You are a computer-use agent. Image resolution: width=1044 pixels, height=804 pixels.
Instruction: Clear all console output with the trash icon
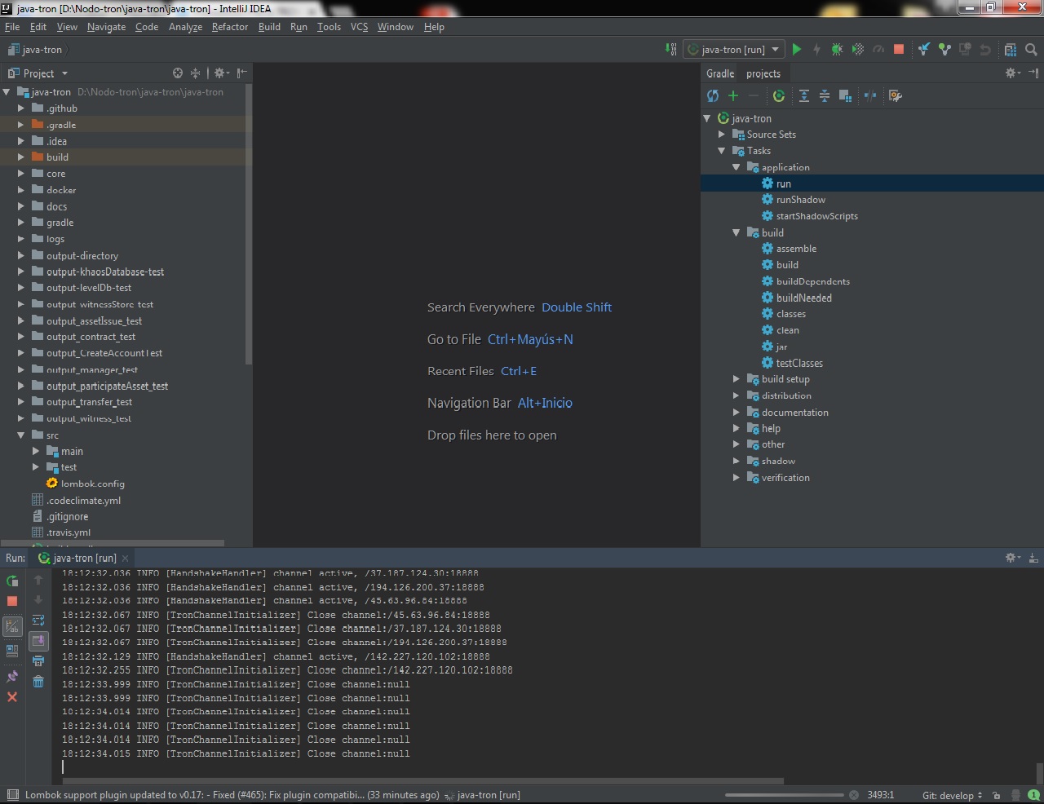(x=38, y=682)
